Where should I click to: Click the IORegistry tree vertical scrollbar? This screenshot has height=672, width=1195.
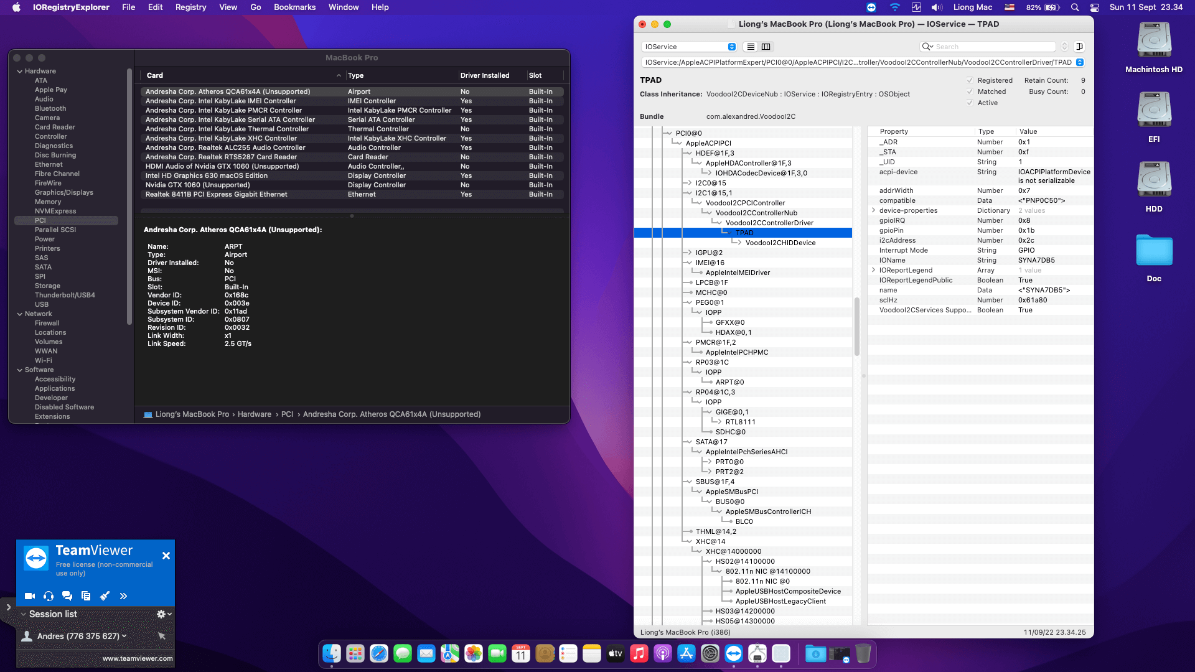pyautogui.click(x=856, y=325)
